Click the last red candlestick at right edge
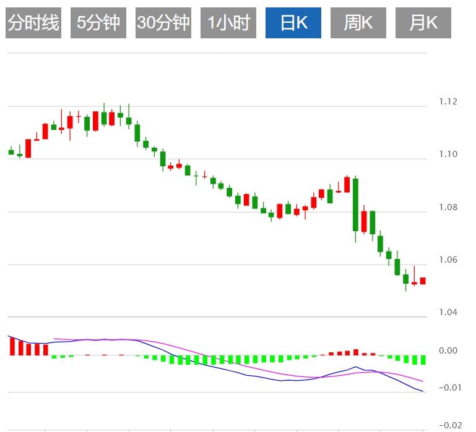 pyautogui.click(x=423, y=281)
